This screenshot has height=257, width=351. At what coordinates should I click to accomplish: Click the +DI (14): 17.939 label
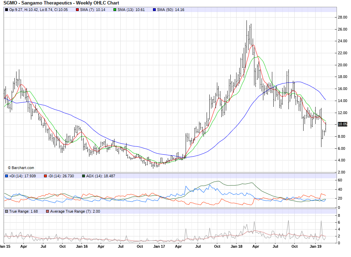(x=22, y=176)
